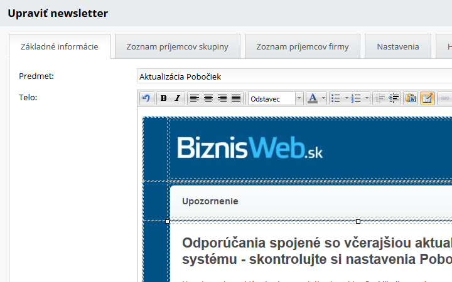Open the Odstavec paragraph format dropdown
Screen dimensions: 452x282
[x=276, y=98]
